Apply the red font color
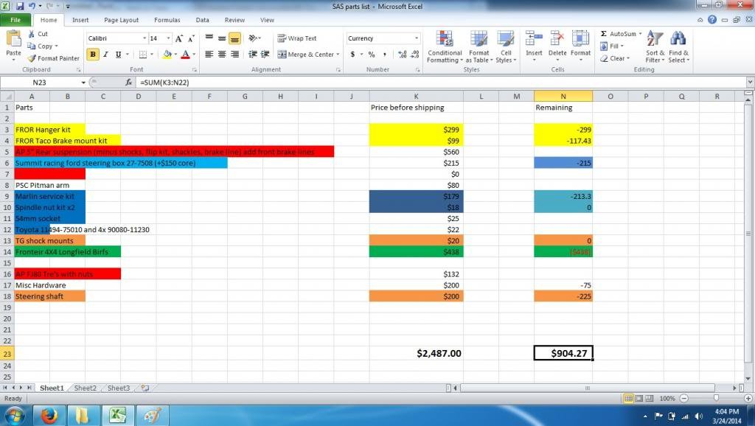The height and width of the screenshot is (426, 755). click(x=185, y=55)
